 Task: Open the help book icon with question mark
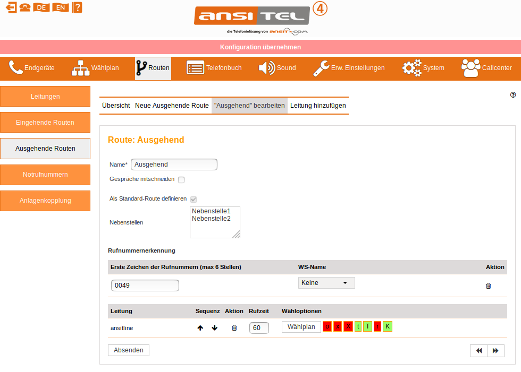point(78,7)
